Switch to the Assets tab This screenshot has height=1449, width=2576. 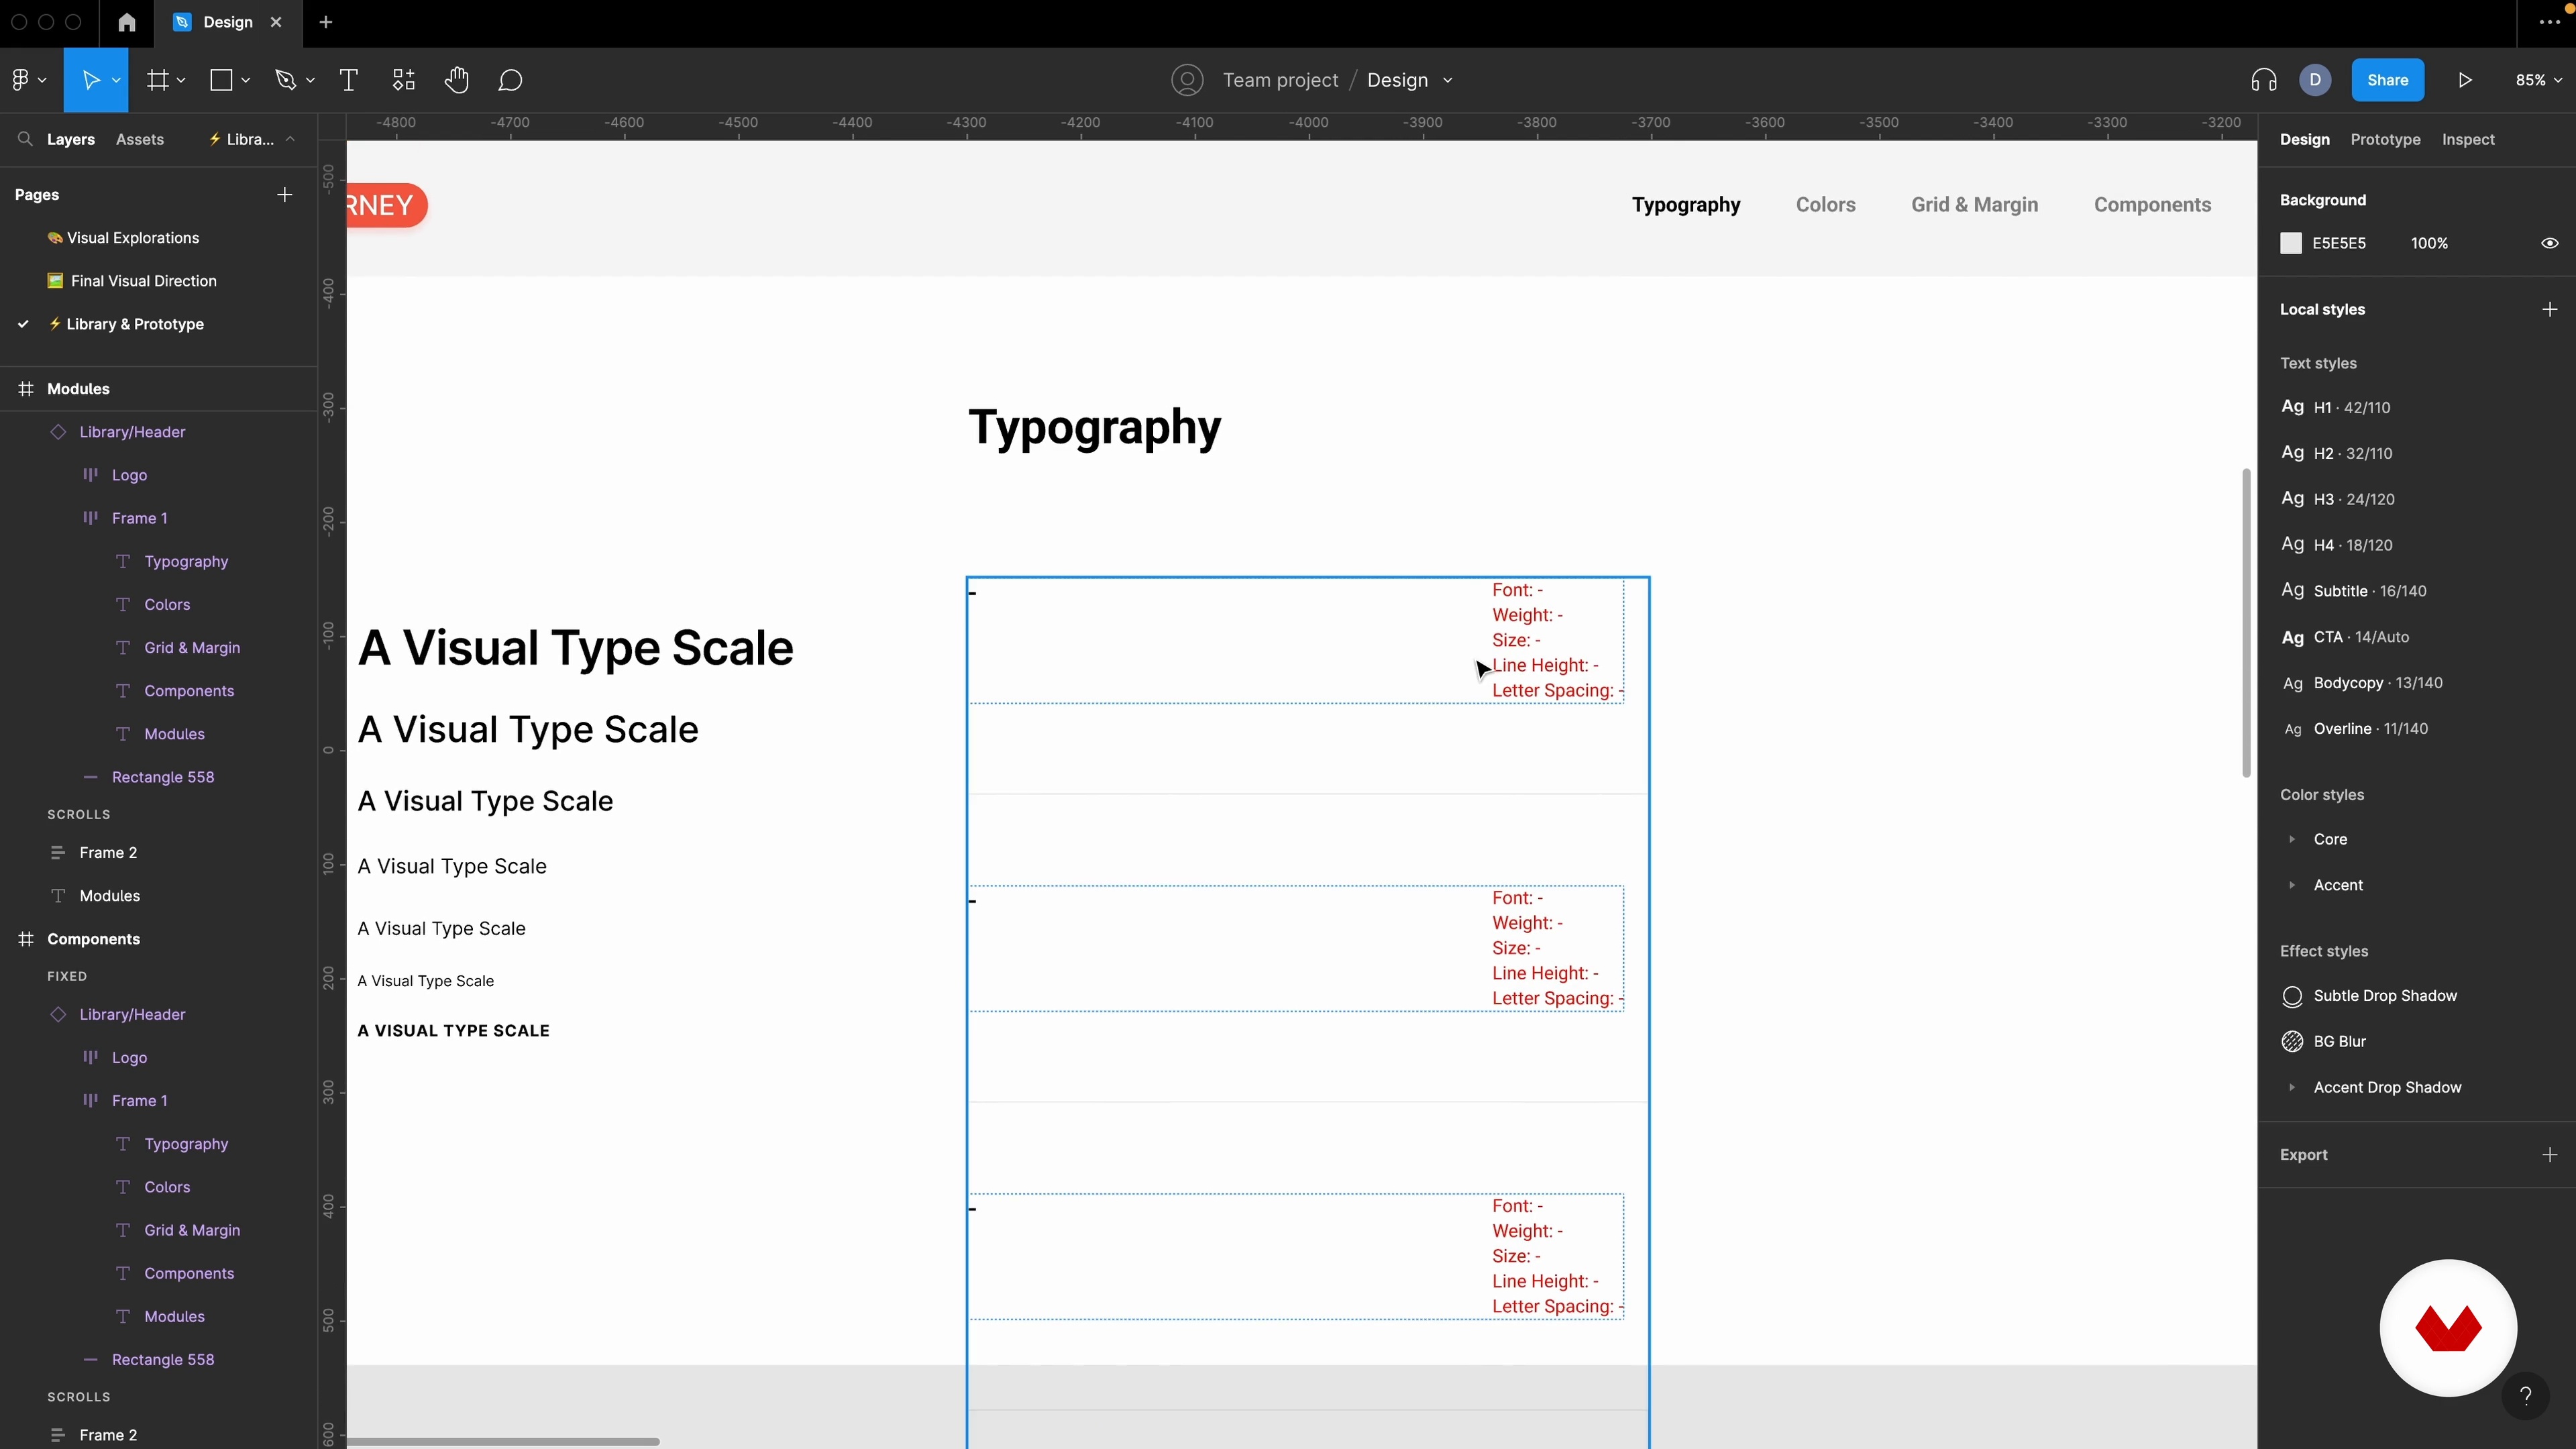(x=139, y=139)
